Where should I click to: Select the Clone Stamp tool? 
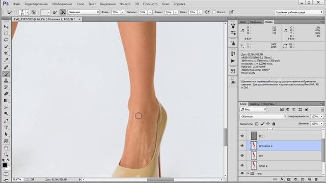[x=6, y=81]
